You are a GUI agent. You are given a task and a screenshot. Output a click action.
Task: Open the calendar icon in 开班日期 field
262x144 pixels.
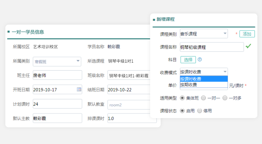coord(79,89)
